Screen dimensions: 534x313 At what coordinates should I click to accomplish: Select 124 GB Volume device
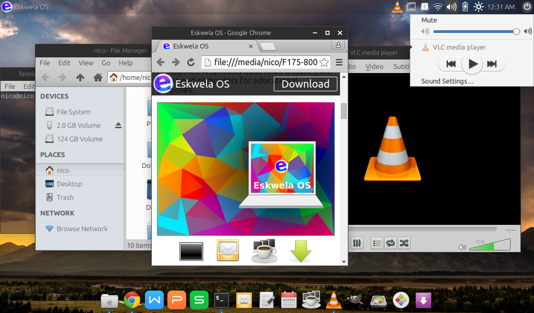(x=80, y=139)
